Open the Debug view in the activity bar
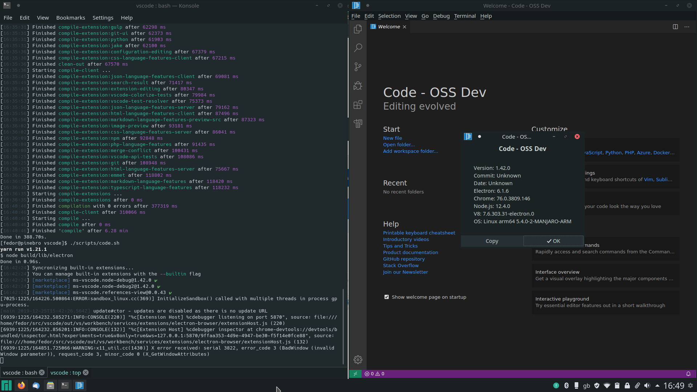The image size is (697, 392). tap(358, 86)
